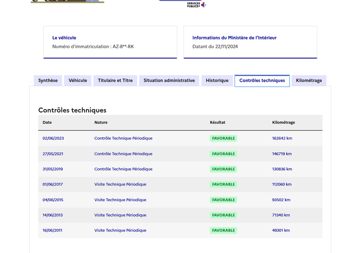Viewport: 360px width, 253px height.
Task: Click the Kilométrage column header
Action: 283,123
